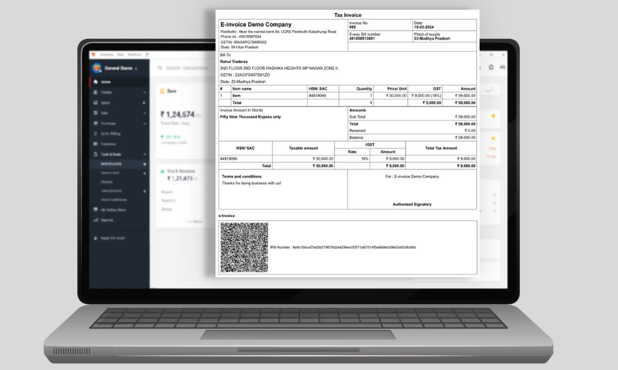The width and height of the screenshot is (618, 370).
Task: Click the Parties icon in the sidebar
Action: tap(96, 92)
